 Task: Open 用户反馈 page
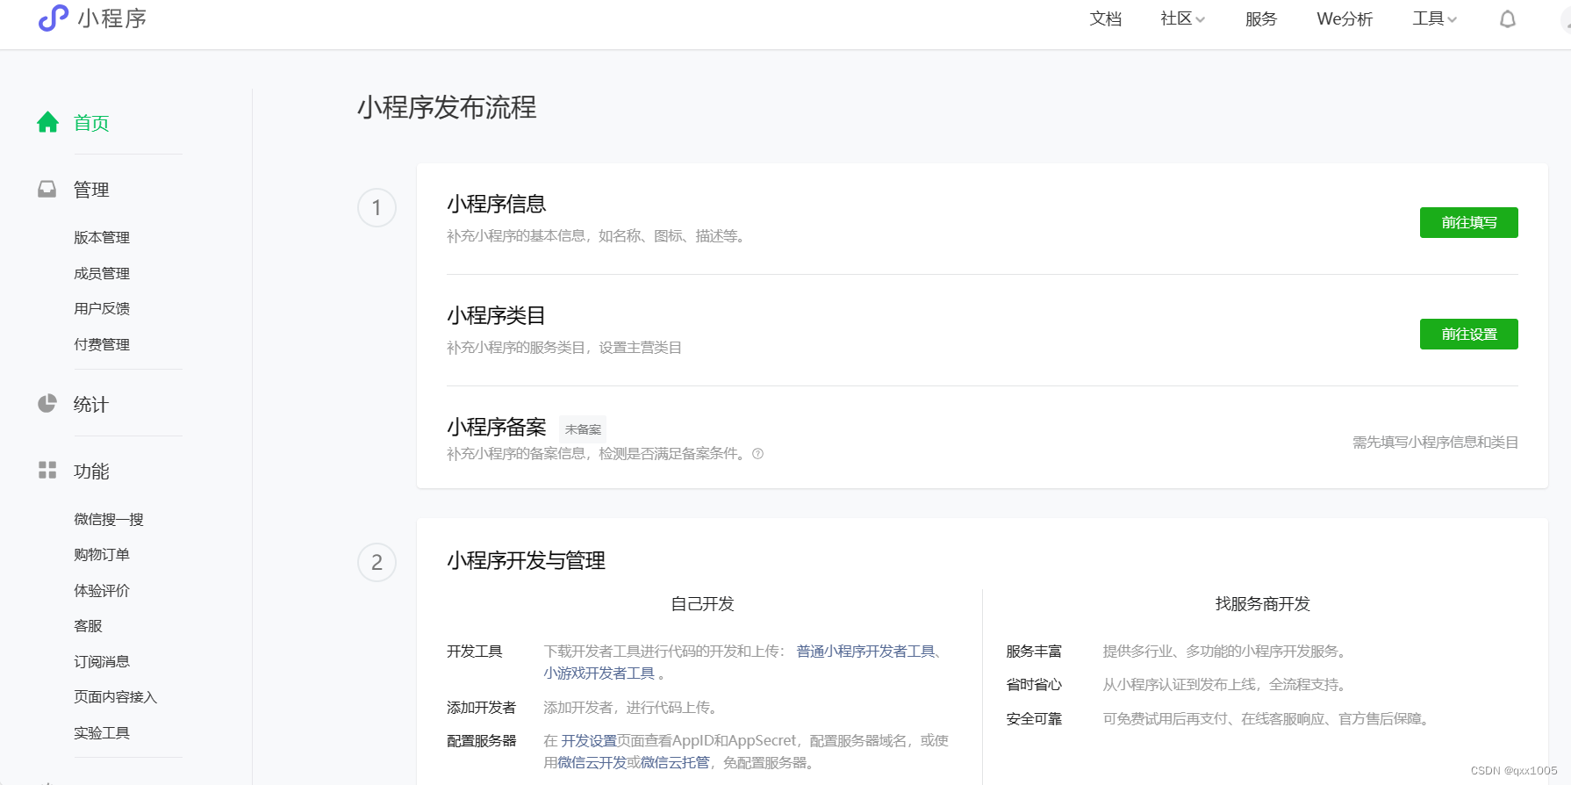pyautogui.click(x=102, y=308)
